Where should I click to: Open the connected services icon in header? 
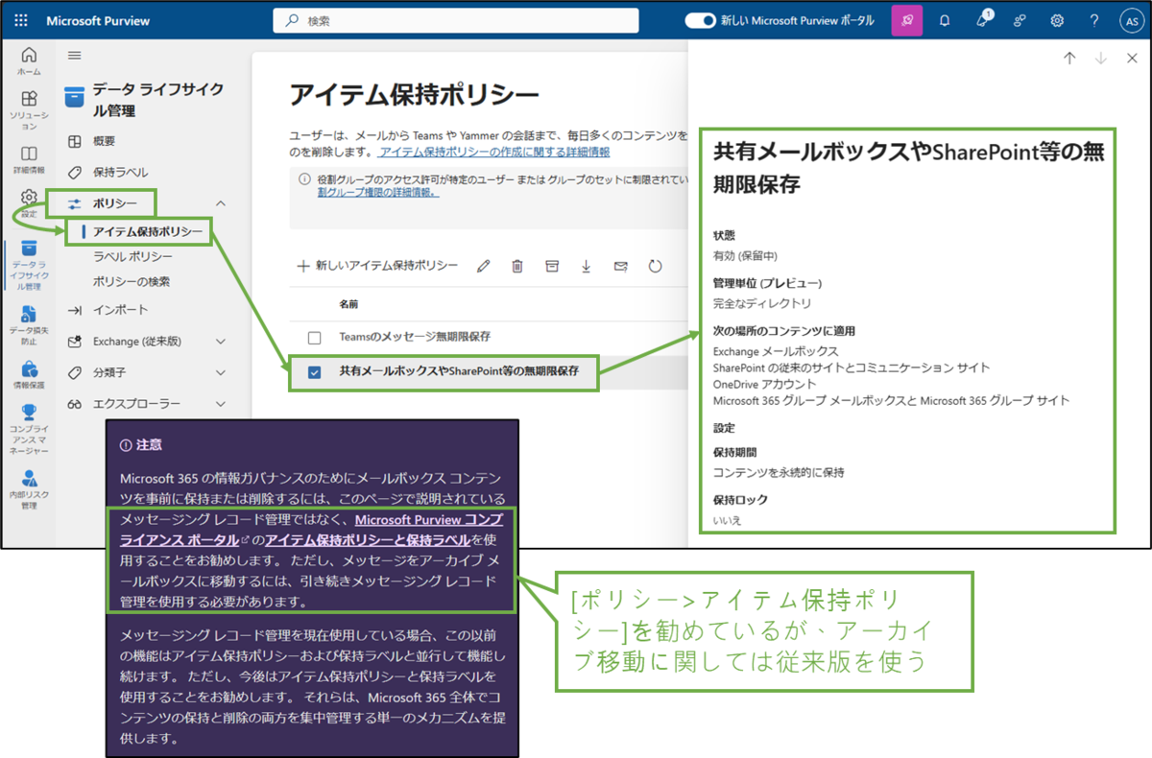click(x=1020, y=20)
